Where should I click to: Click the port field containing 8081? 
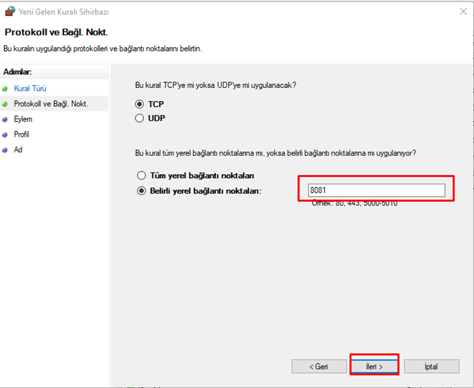(x=376, y=190)
